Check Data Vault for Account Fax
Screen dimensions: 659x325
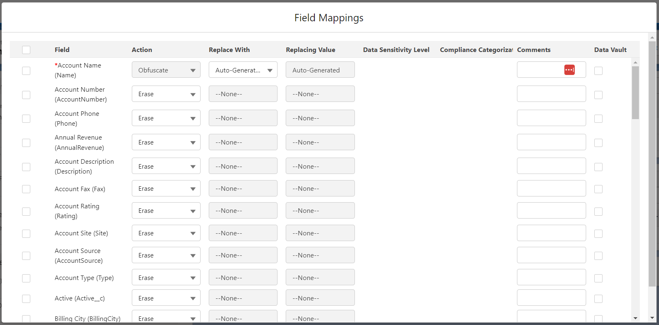(598, 189)
